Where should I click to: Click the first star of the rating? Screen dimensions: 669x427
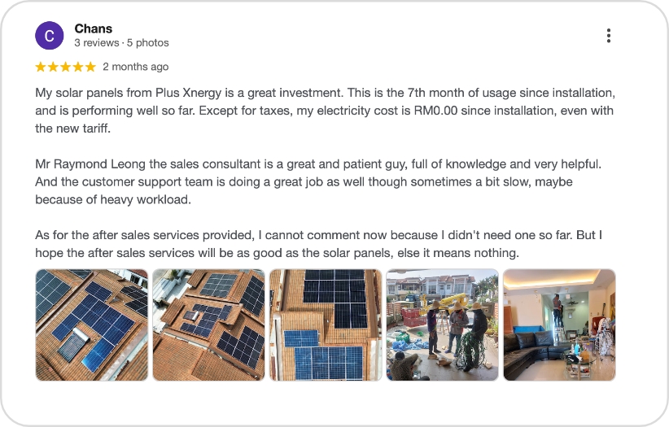41,67
